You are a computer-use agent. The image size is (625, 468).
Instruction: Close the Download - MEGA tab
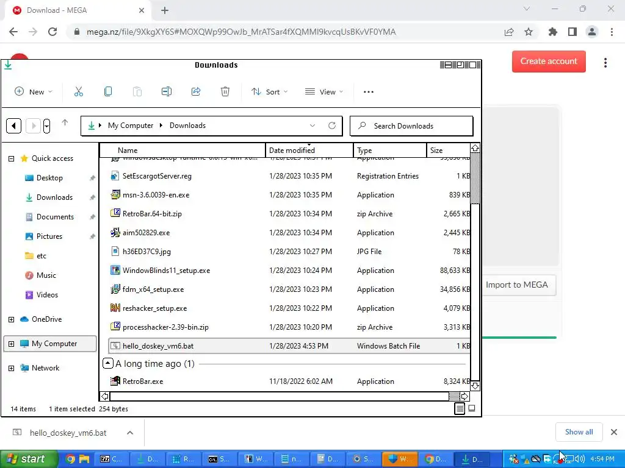[x=142, y=11]
